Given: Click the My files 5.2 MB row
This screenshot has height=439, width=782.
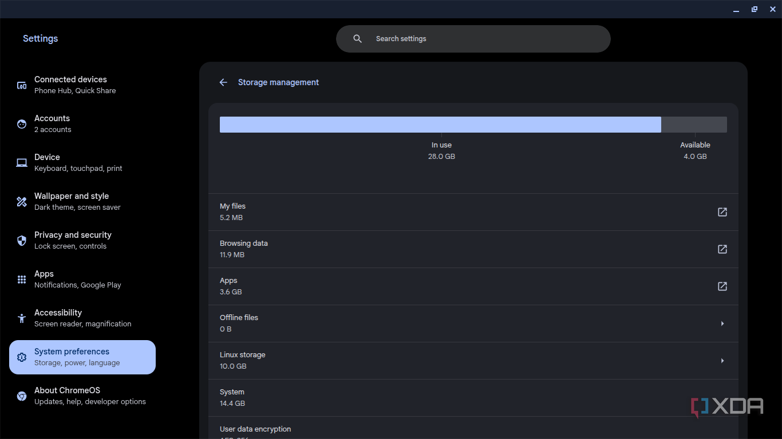Looking at the screenshot, I should tap(473, 212).
